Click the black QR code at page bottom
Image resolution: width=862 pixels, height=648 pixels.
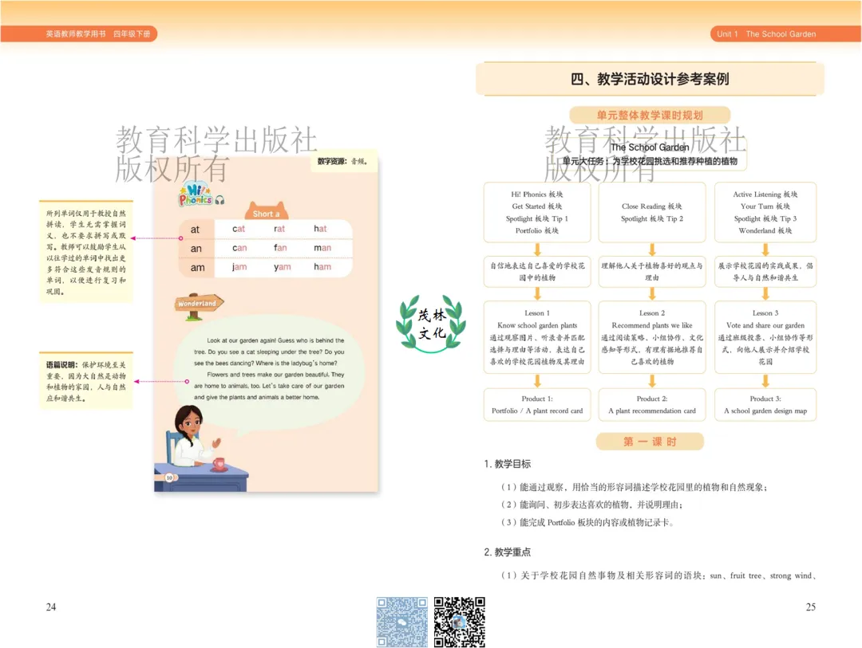[x=460, y=622]
